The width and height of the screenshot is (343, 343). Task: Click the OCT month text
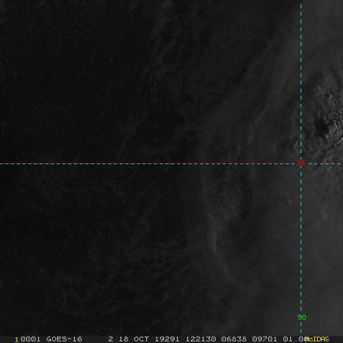(141, 339)
